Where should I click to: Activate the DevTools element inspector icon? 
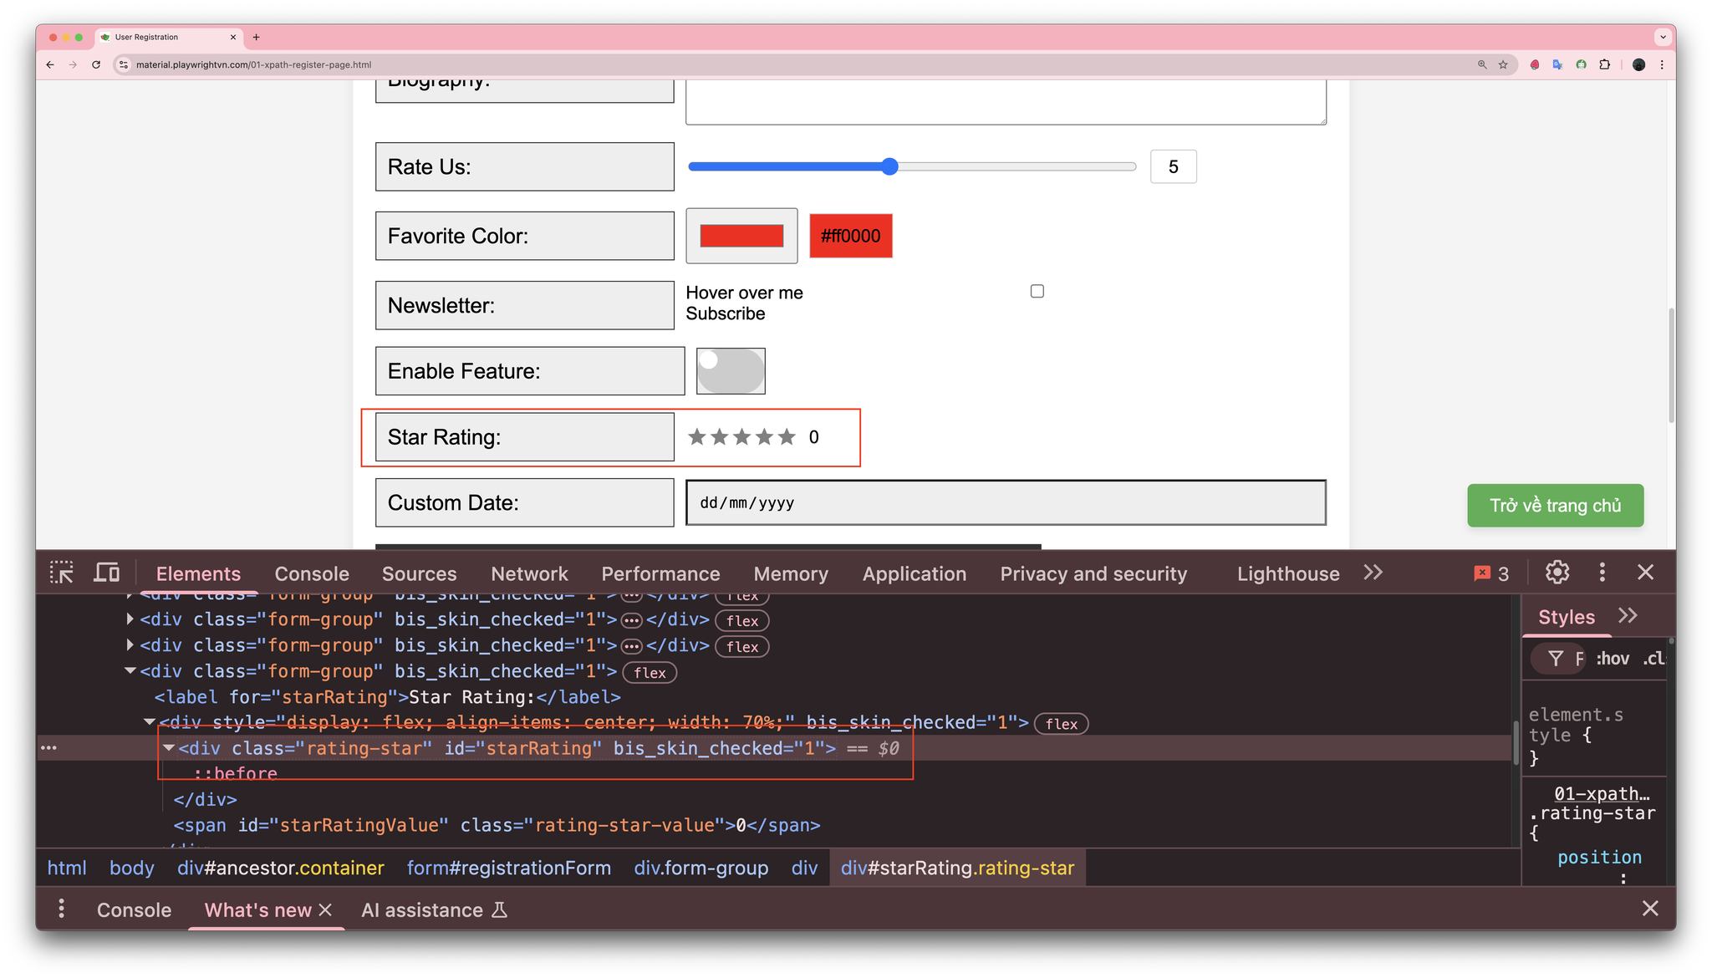point(61,573)
